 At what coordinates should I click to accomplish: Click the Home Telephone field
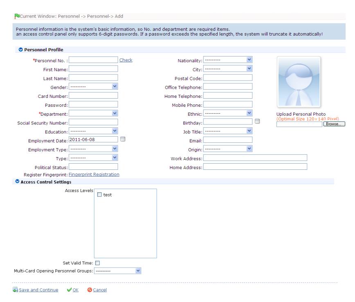[x=228, y=95]
